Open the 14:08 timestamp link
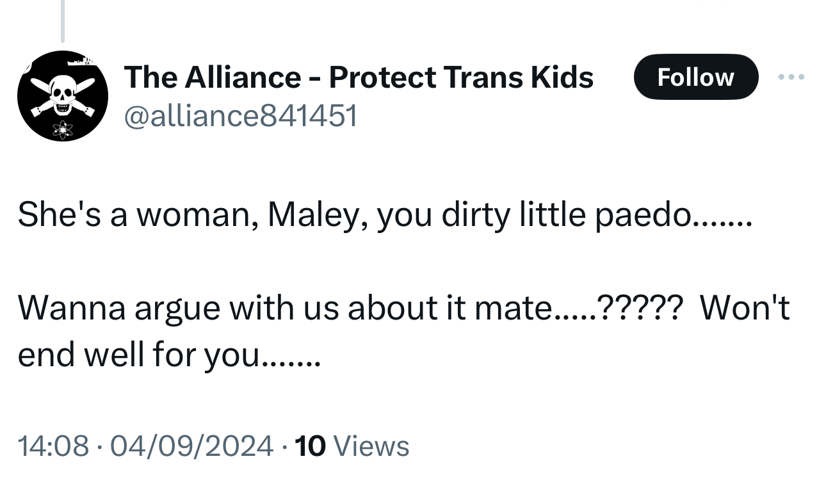Image resolution: width=826 pixels, height=477 pixels. [x=53, y=446]
